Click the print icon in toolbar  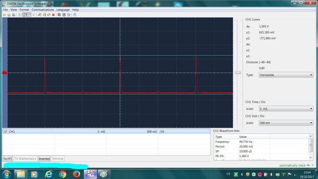pyautogui.click(x=9, y=15)
